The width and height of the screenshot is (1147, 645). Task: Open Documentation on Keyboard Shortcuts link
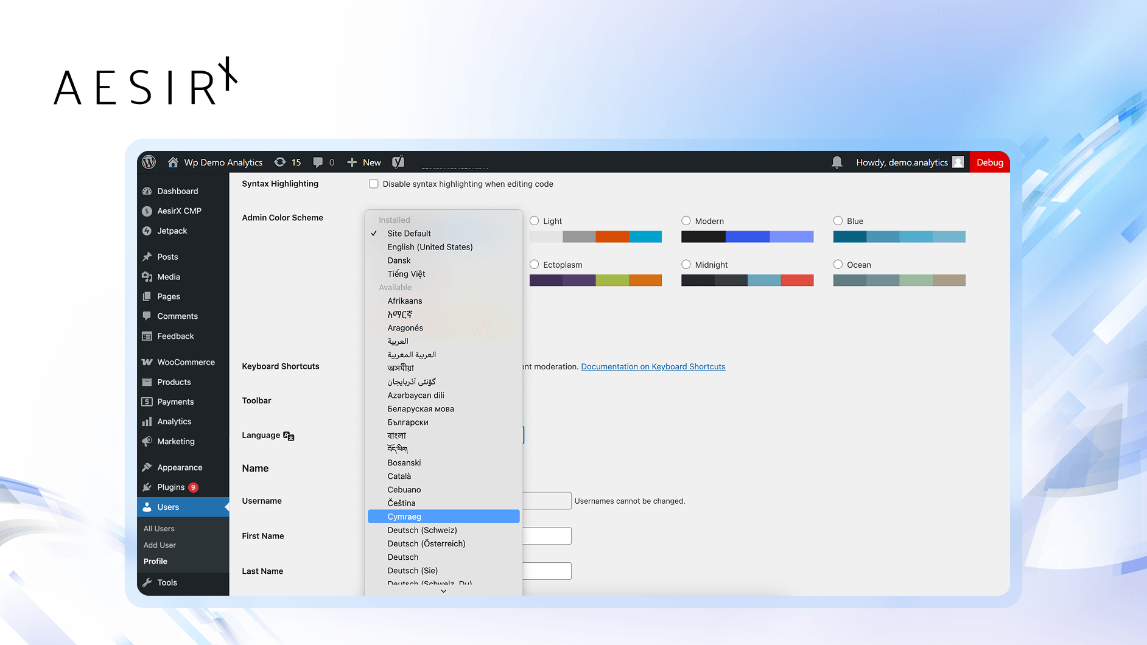click(x=653, y=366)
